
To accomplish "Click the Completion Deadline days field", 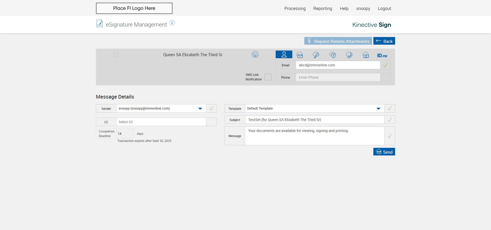I will click(125, 134).
